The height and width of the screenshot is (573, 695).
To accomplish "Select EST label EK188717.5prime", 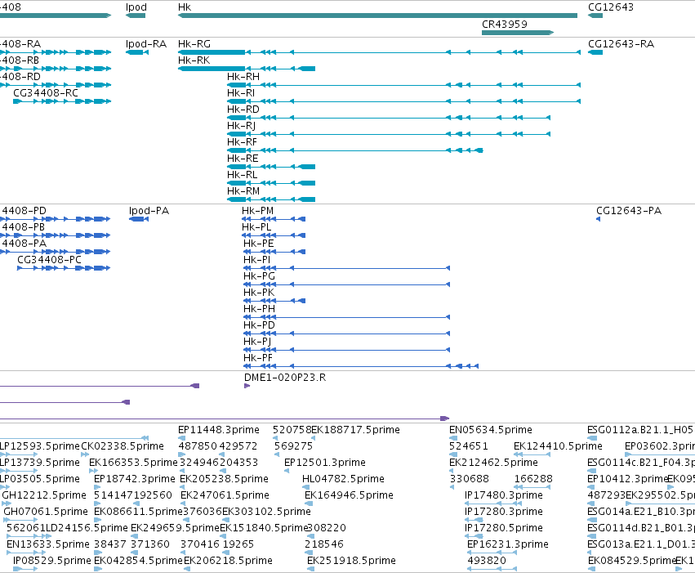I will [355, 430].
